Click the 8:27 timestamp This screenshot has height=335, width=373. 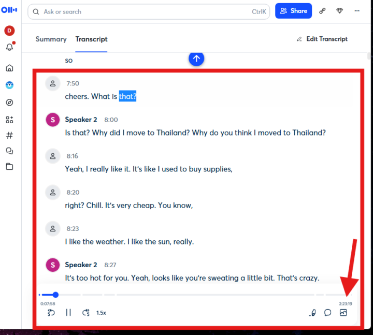tap(110, 265)
